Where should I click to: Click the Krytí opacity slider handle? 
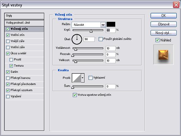[x=91, y=31]
